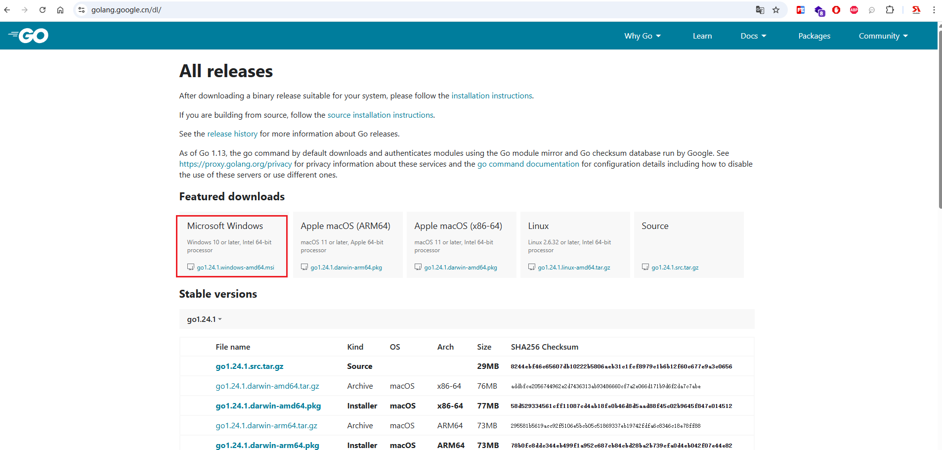The width and height of the screenshot is (942, 450).
Task: Expand the Docs dropdown menu
Action: [x=753, y=36]
